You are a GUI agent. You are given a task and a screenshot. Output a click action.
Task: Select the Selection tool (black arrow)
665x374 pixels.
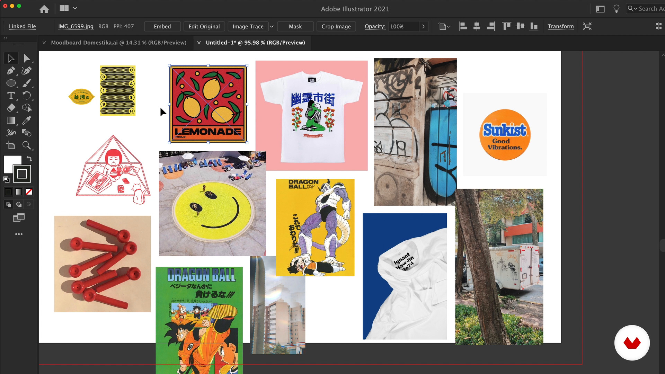(x=11, y=58)
